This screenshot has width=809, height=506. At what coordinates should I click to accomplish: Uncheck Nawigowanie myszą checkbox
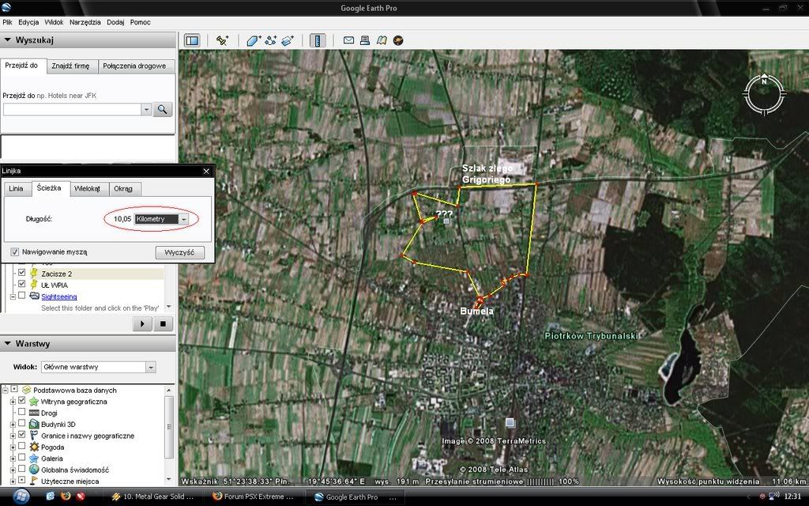point(15,252)
